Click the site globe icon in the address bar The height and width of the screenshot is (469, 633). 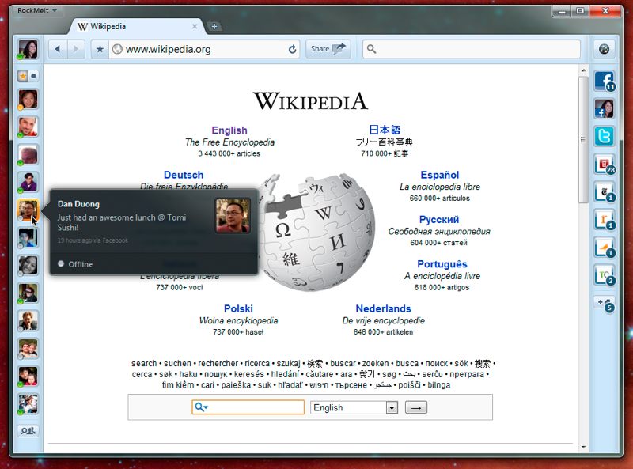pyautogui.click(x=117, y=49)
